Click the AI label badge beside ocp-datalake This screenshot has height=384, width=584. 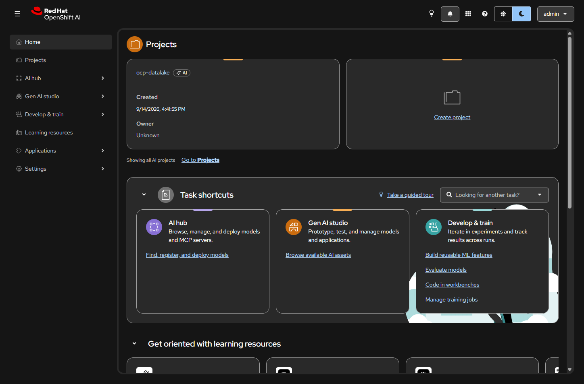point(182,73)
